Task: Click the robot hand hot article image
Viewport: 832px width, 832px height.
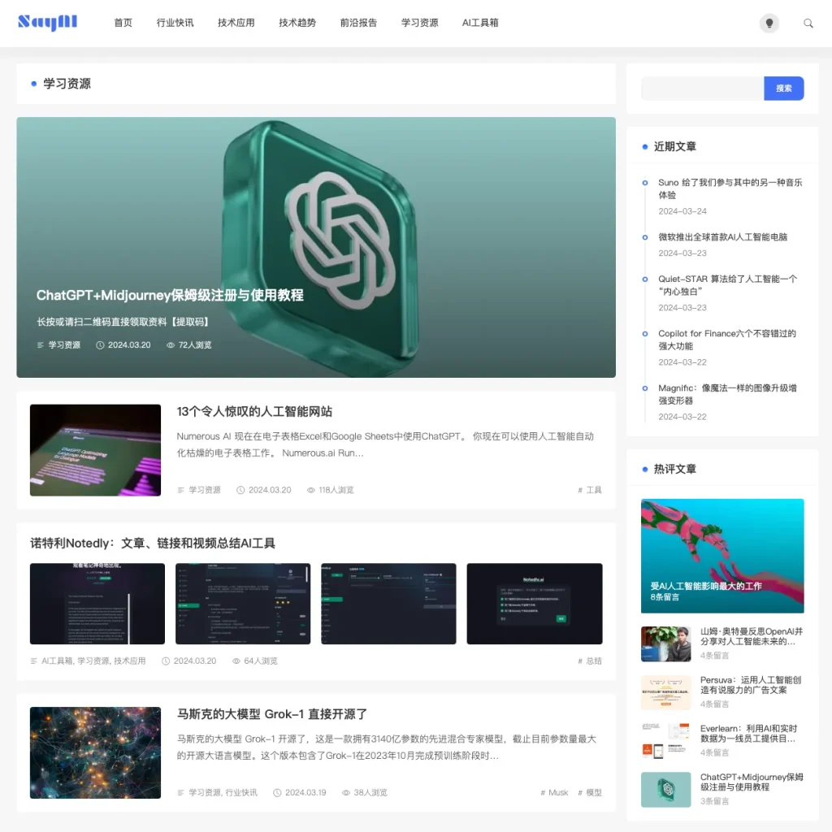Action: pyautogui.click(x=721, y=556)
